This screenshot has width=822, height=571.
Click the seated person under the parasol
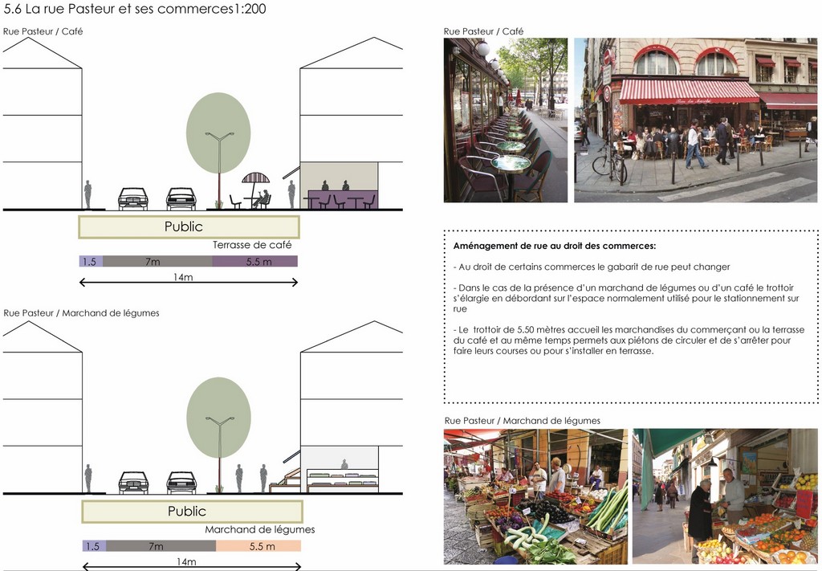pos(262,199)
